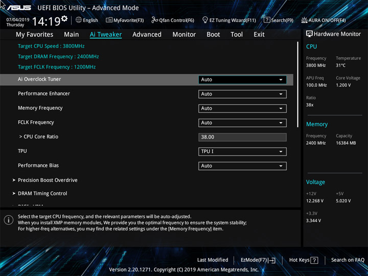
Task: Change language from English
Action: coord(90,20)
